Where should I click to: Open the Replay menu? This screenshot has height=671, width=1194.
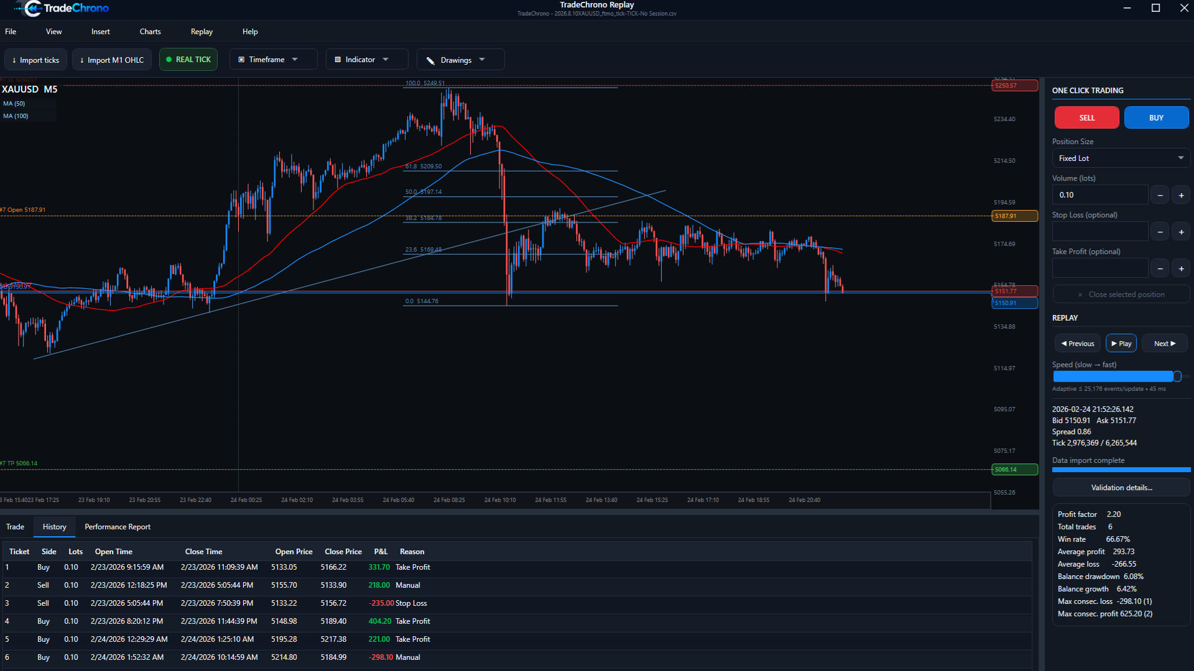tap(201, 32)
